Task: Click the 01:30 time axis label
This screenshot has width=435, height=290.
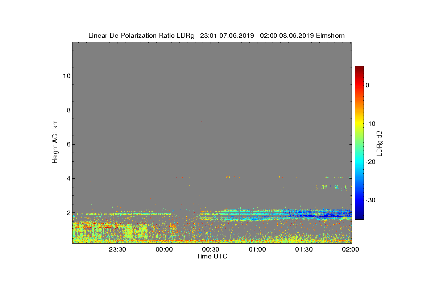Action: click(304, 250)
